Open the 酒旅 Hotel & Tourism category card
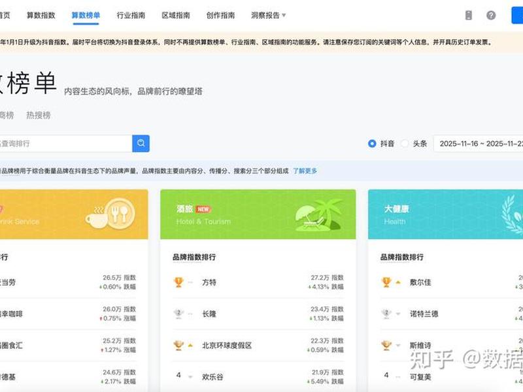Screen dimensions: 523x392 [258, 214]
